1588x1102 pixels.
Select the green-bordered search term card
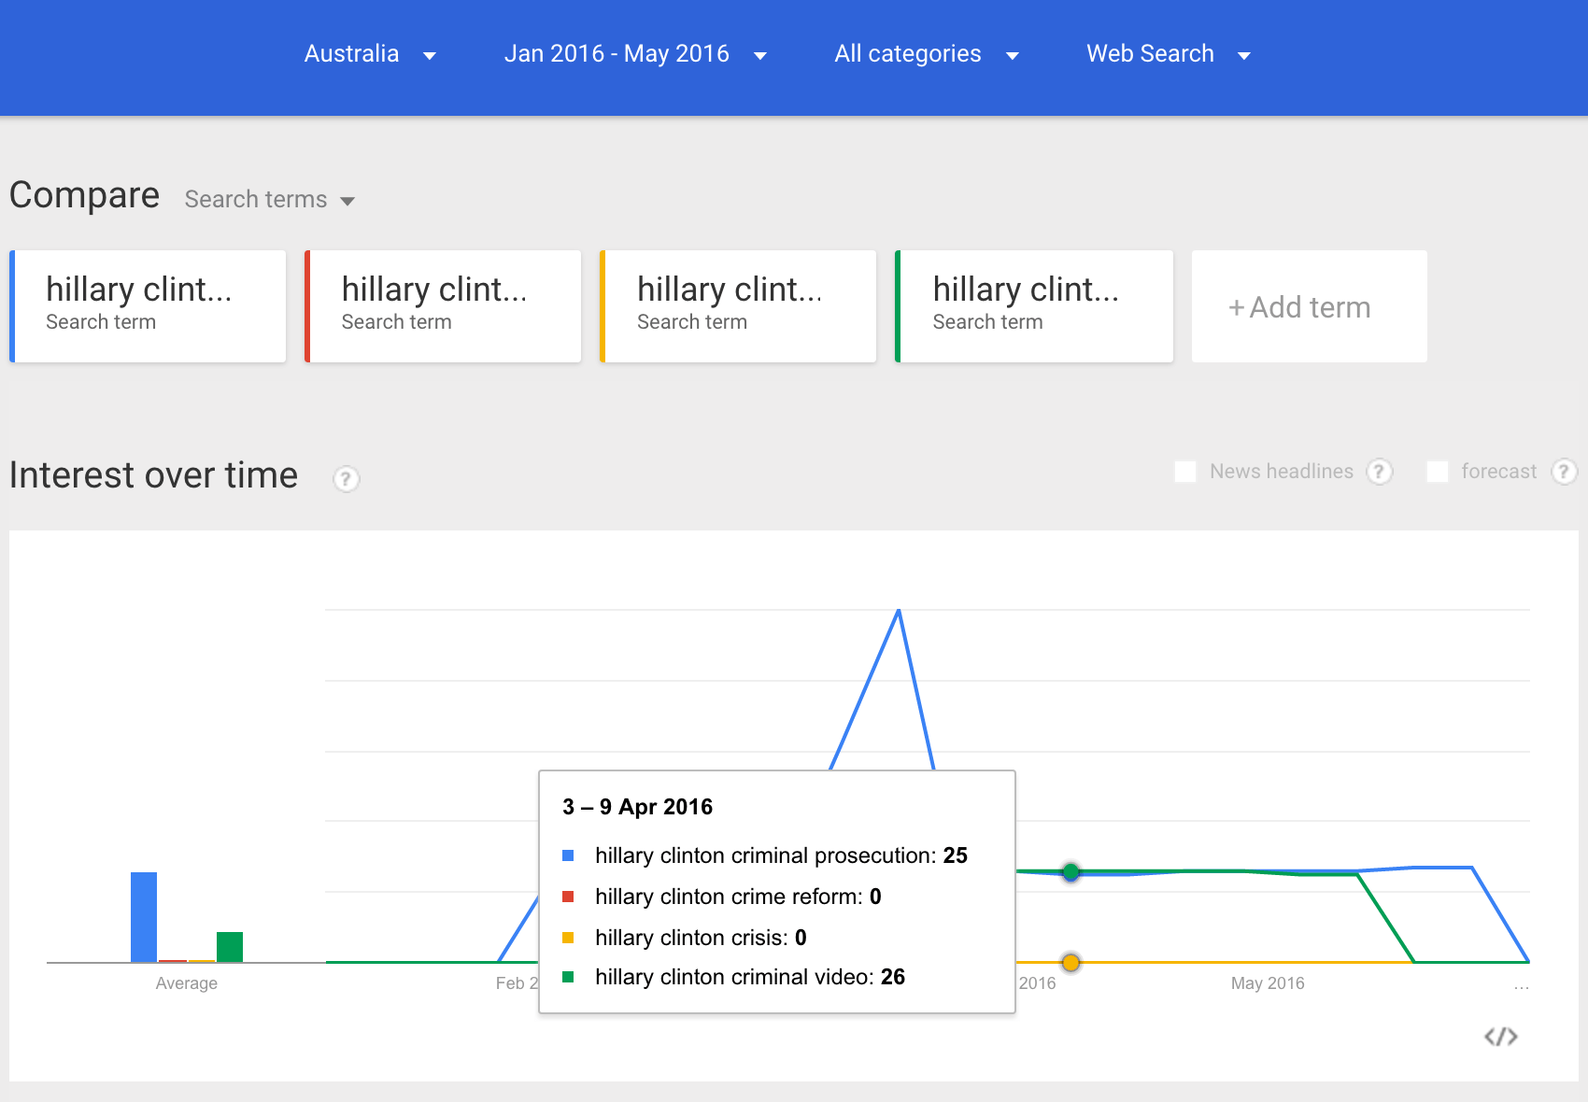point(1034,306)
